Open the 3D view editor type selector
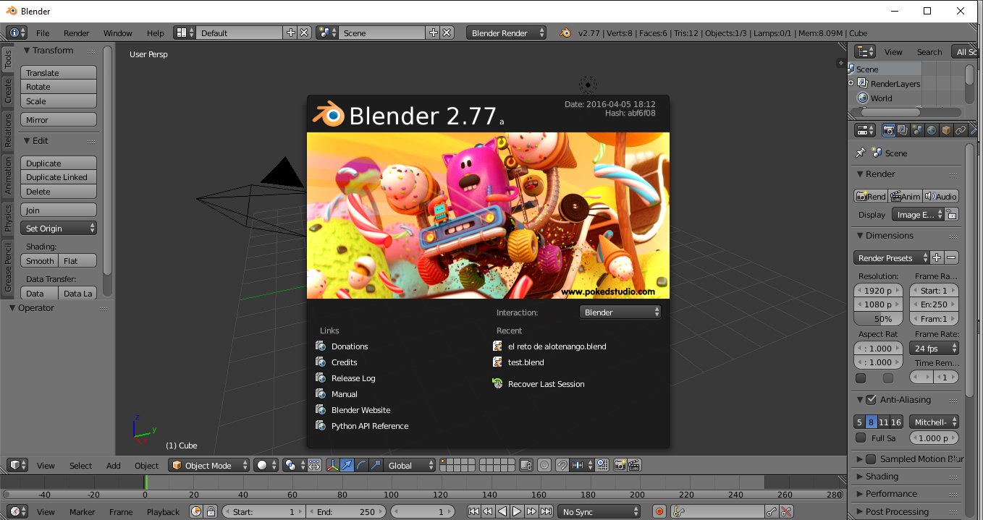 pos(17,465)
